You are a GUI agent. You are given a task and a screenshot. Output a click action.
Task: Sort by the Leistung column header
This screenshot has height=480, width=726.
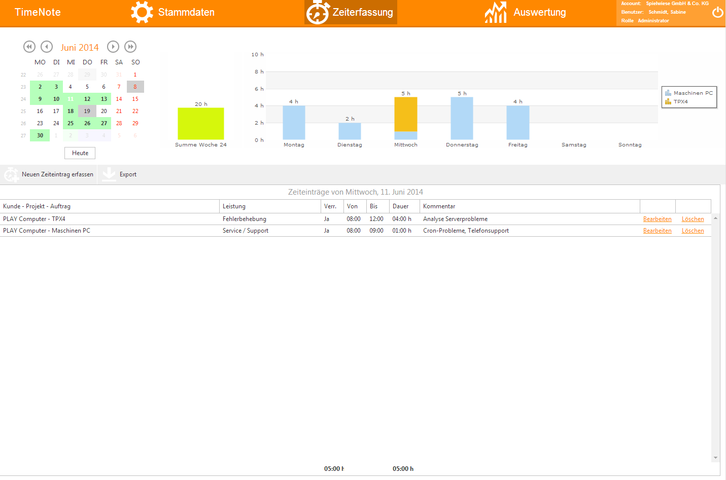point(234,206)
